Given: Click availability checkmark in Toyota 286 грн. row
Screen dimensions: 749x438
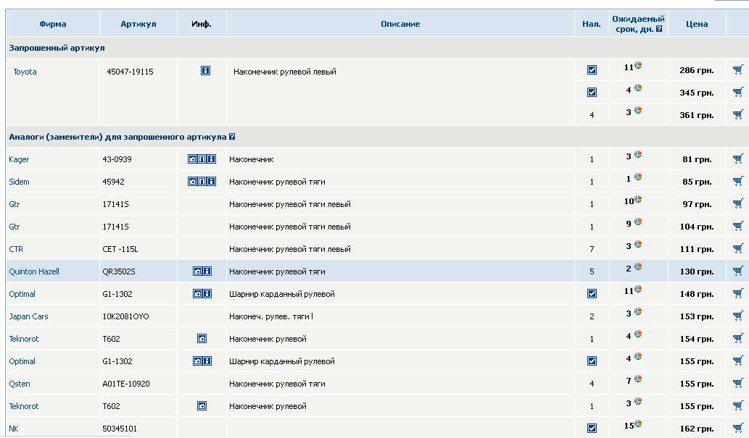Looking at the screenshot, I should click(592, 70).
